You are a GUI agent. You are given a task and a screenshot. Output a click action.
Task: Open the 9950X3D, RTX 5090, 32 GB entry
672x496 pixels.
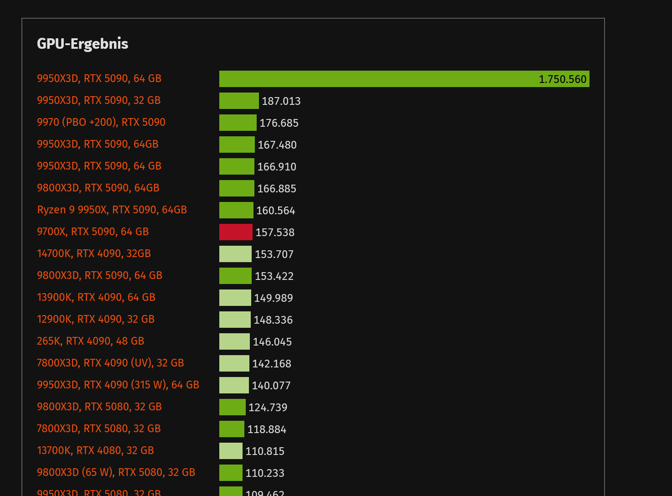click(98, 100)
